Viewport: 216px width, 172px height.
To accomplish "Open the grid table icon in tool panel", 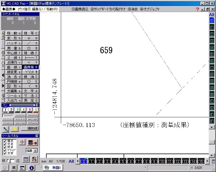I will point(26,159).
